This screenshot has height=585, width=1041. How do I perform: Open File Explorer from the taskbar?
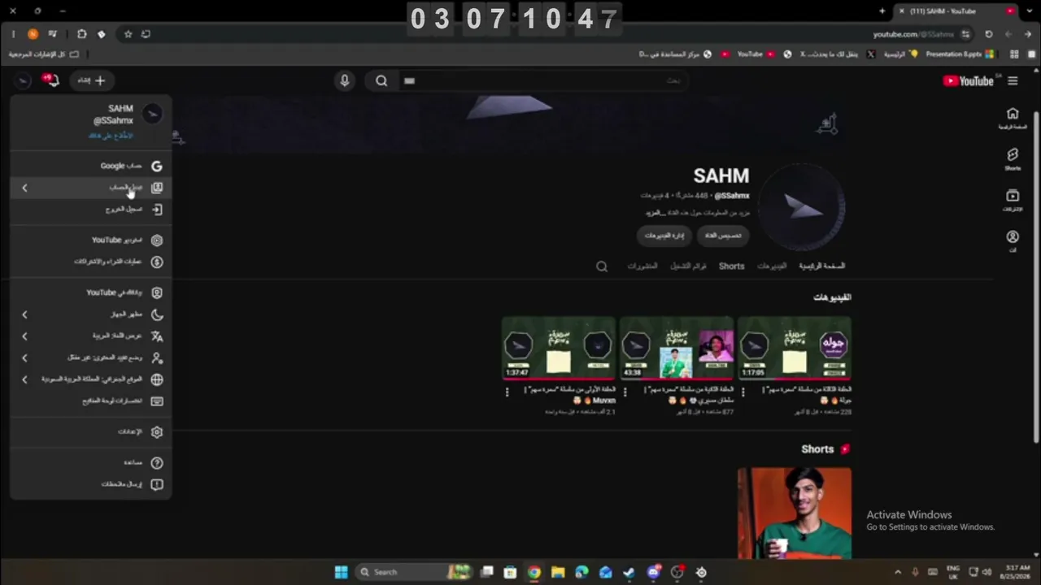click(x=558, y=572)
